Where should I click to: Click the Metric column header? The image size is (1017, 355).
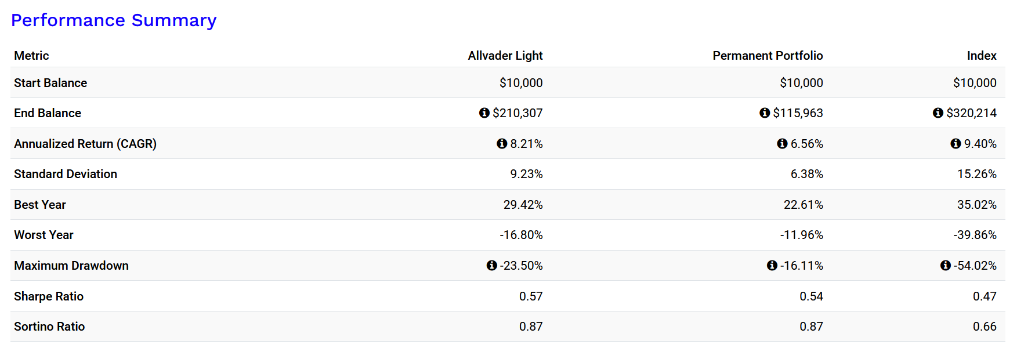[x=31, y=56]
